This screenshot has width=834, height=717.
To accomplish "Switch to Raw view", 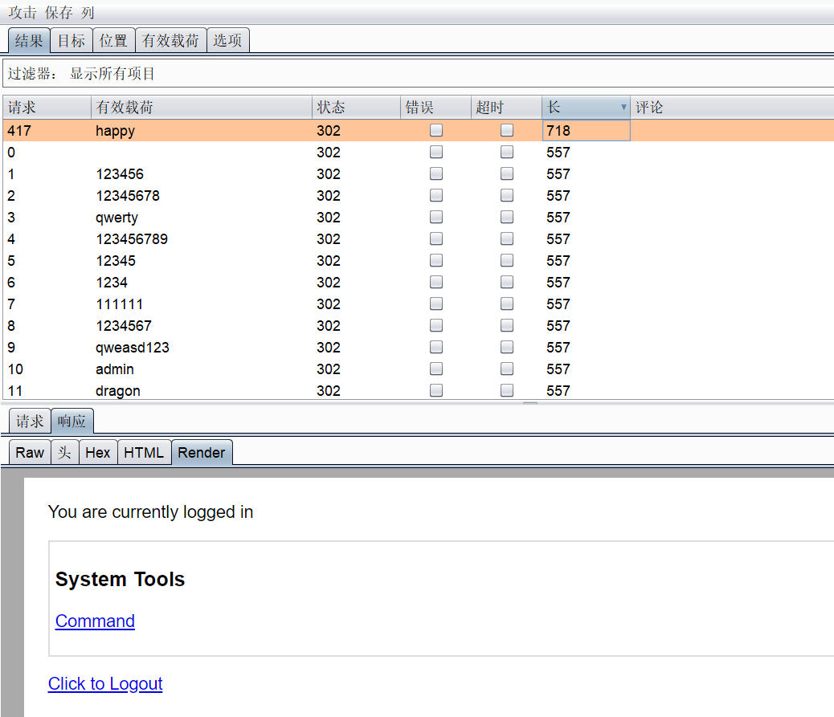I will 30,452.
